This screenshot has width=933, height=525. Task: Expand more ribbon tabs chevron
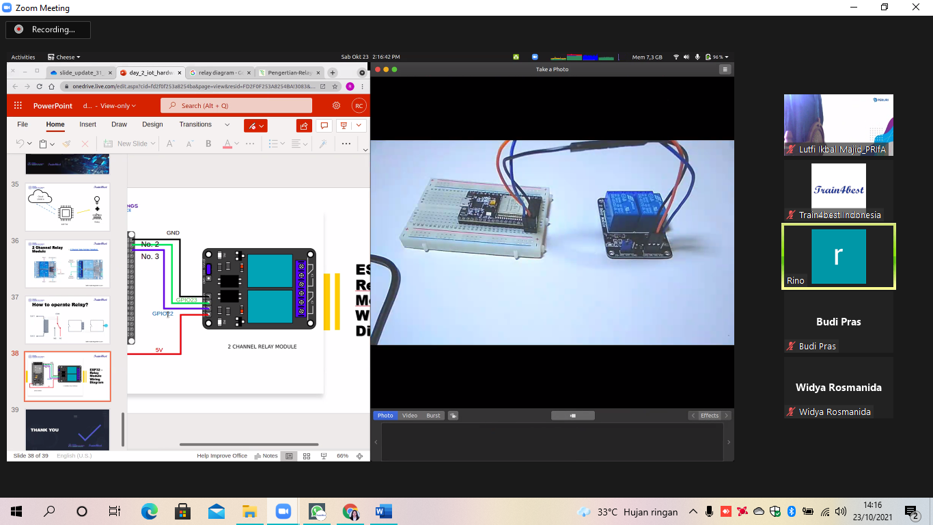tap(227, 124)
